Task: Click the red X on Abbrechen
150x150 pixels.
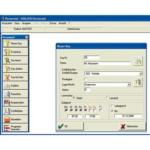Action: coord(123,126)
